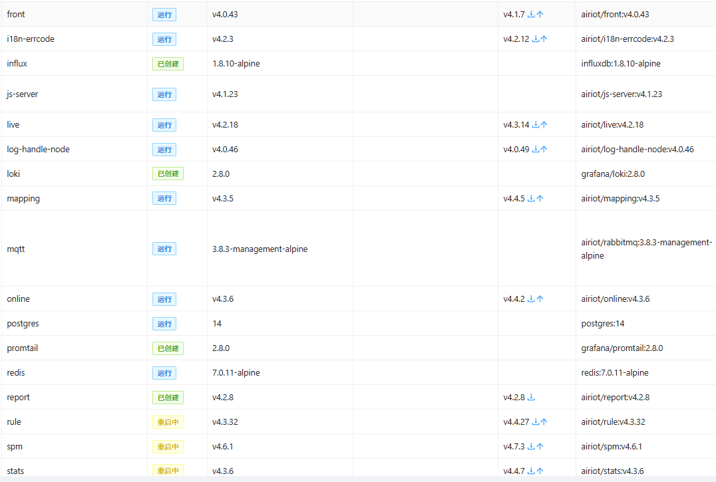Click the 已创建 tag for promtail

(168, 348)
